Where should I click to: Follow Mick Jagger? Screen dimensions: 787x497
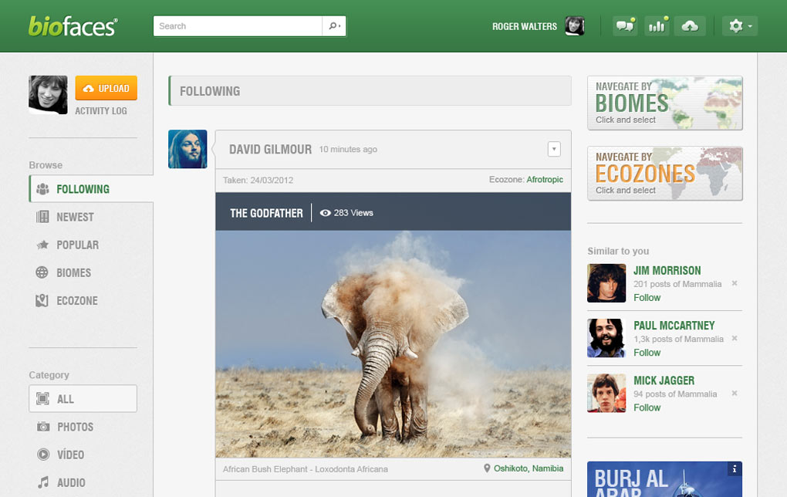[647, 407]
